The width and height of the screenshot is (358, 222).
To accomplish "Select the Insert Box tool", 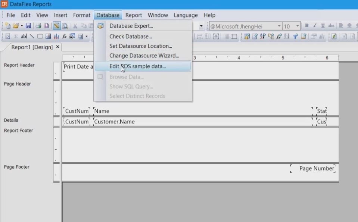I will pyautogui.click(x=40, y=37).
